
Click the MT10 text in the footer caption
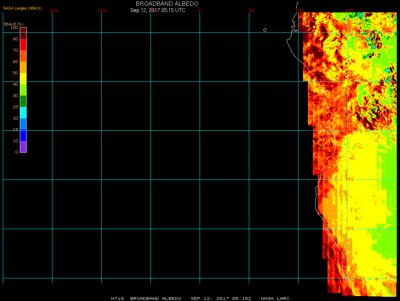[117, 299]
